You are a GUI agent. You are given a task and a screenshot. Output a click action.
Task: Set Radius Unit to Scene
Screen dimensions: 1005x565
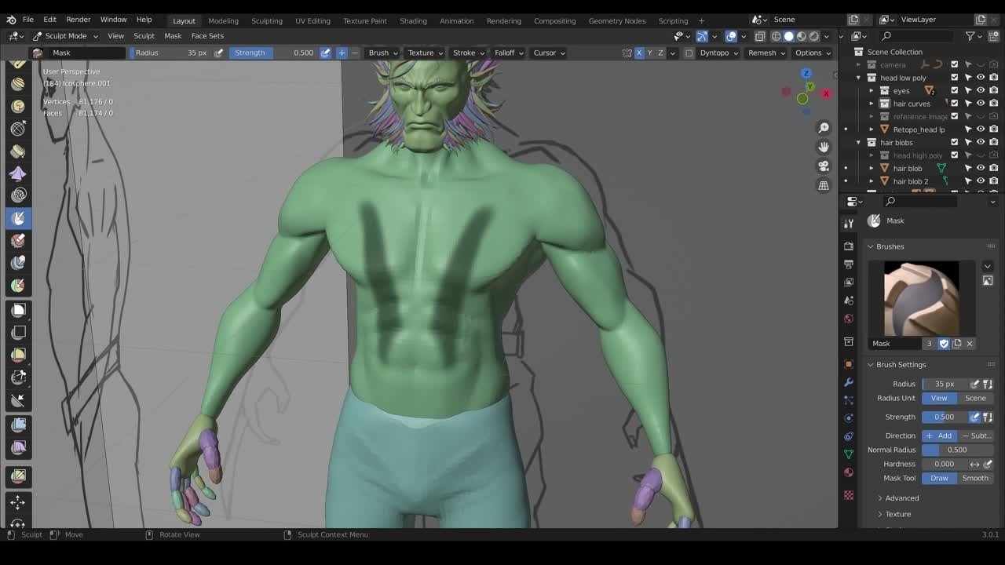[x=975, y=398]
